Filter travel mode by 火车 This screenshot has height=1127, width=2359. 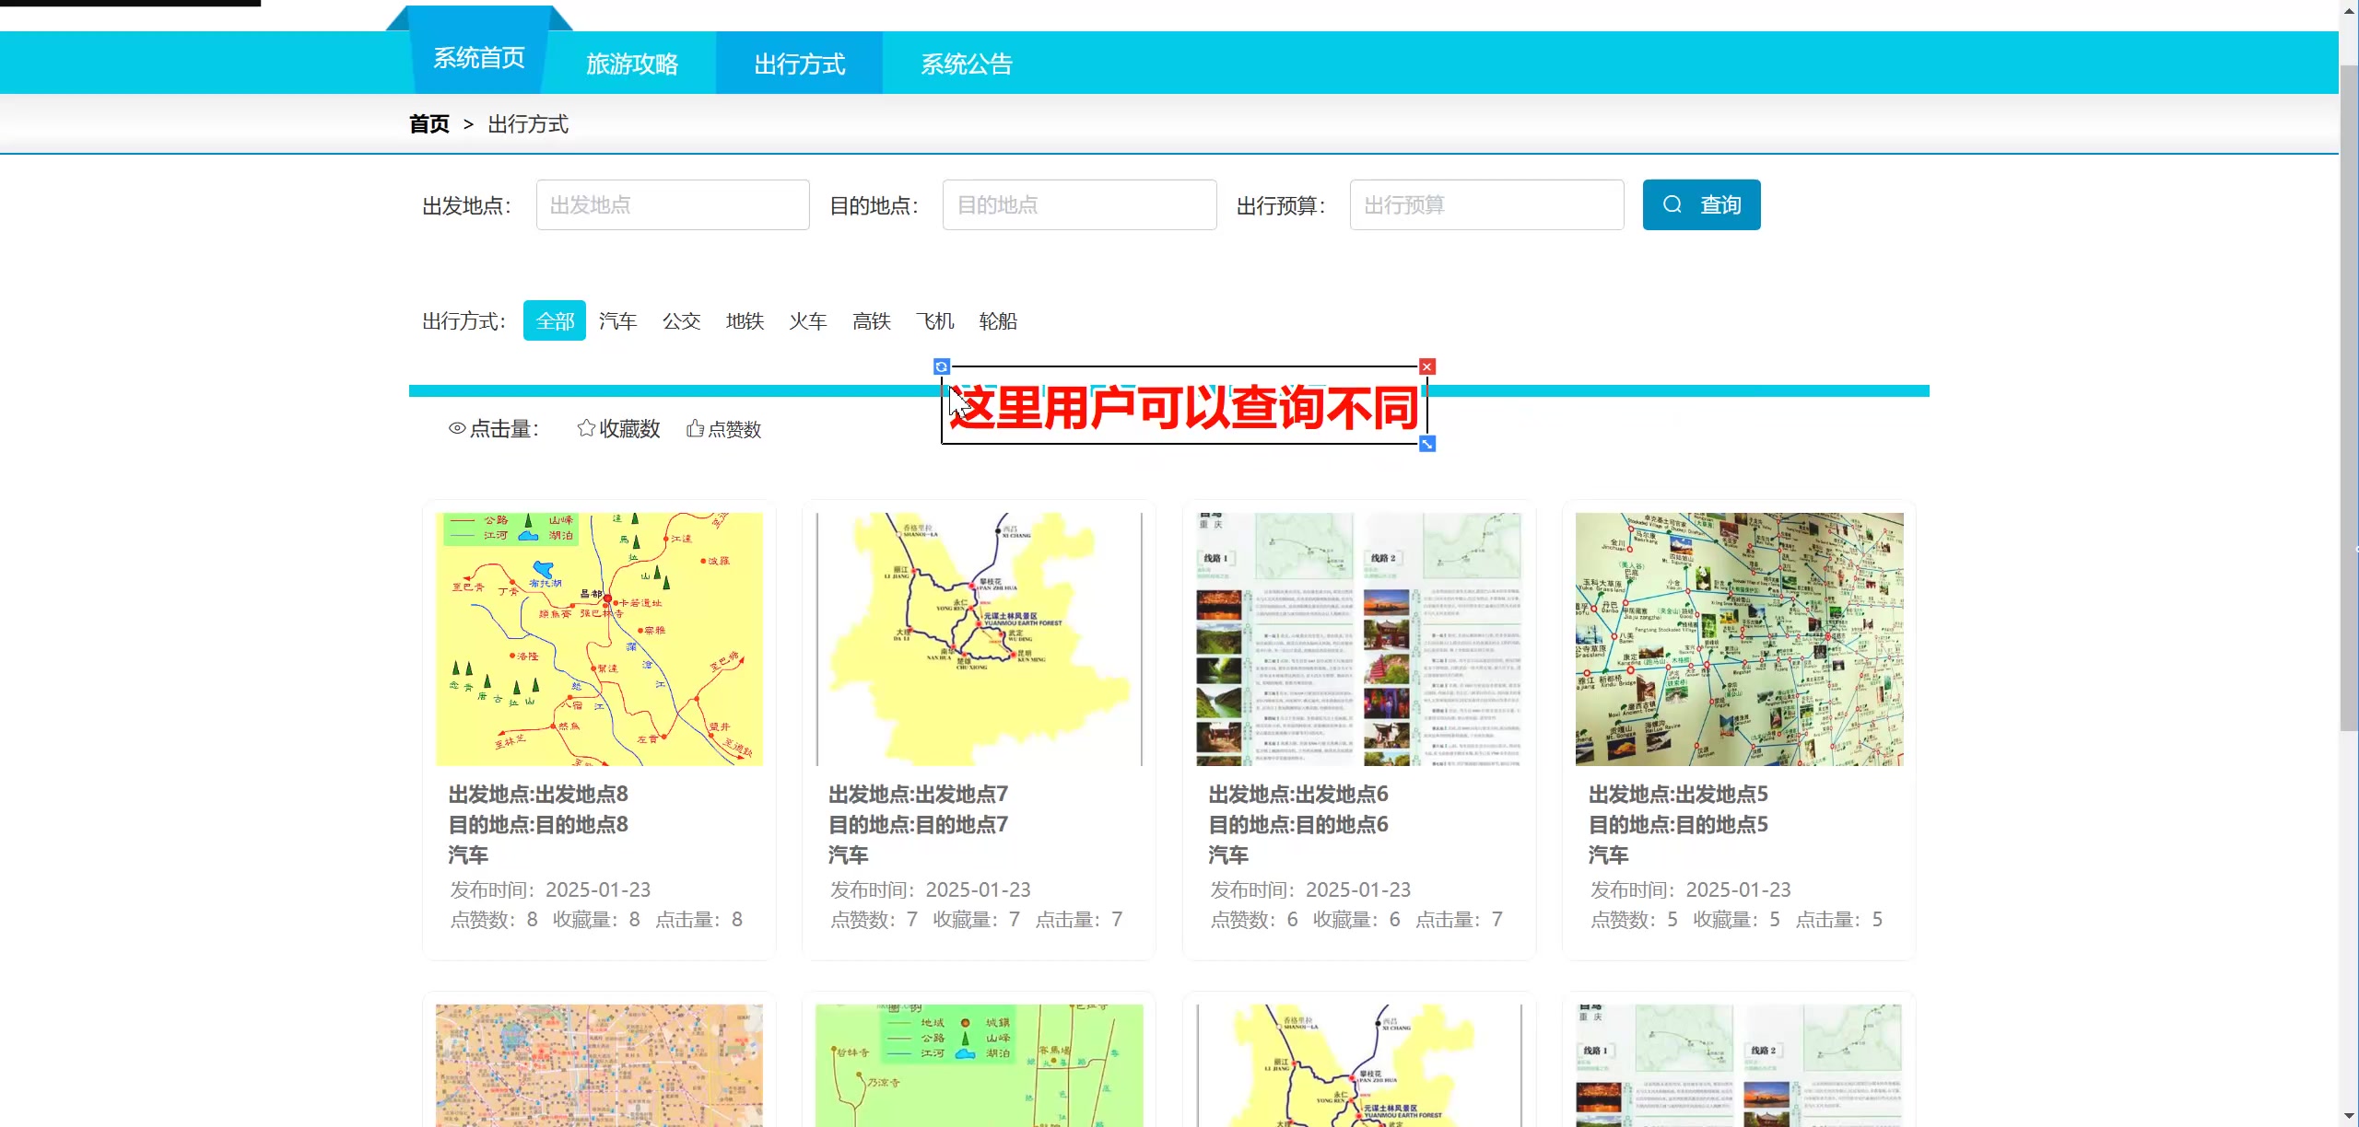click(x=808, y=320)
